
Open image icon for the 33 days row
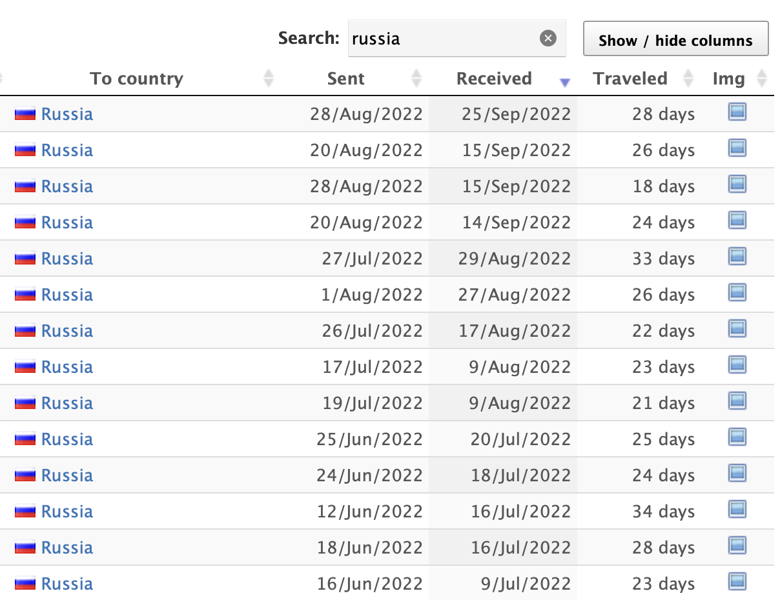[x=737, y=257]
